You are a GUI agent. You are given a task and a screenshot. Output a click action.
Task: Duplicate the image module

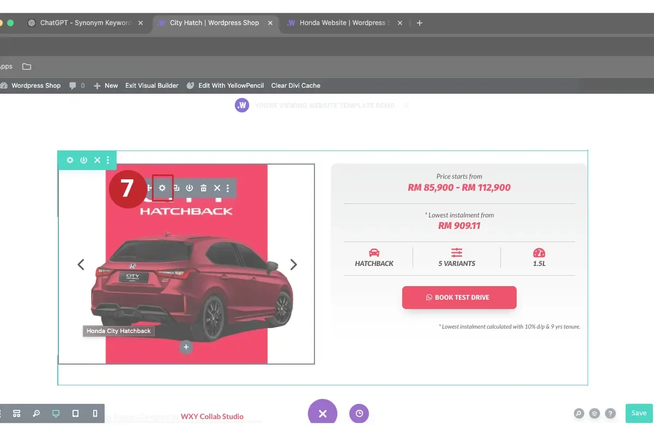pyautogui.click(x=175, y=187)
